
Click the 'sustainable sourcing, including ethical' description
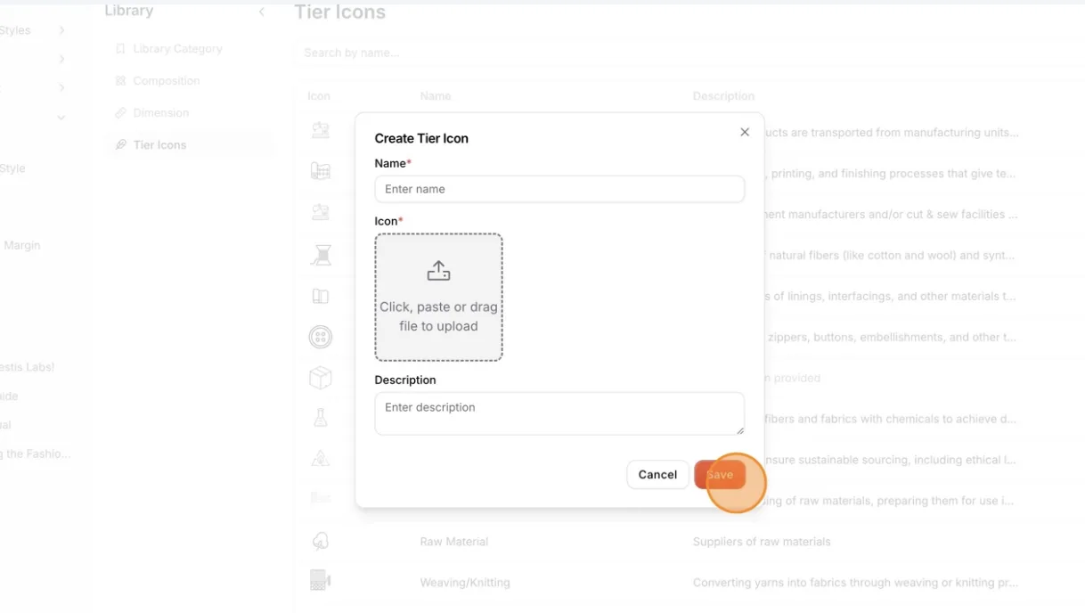click(892, 460)
